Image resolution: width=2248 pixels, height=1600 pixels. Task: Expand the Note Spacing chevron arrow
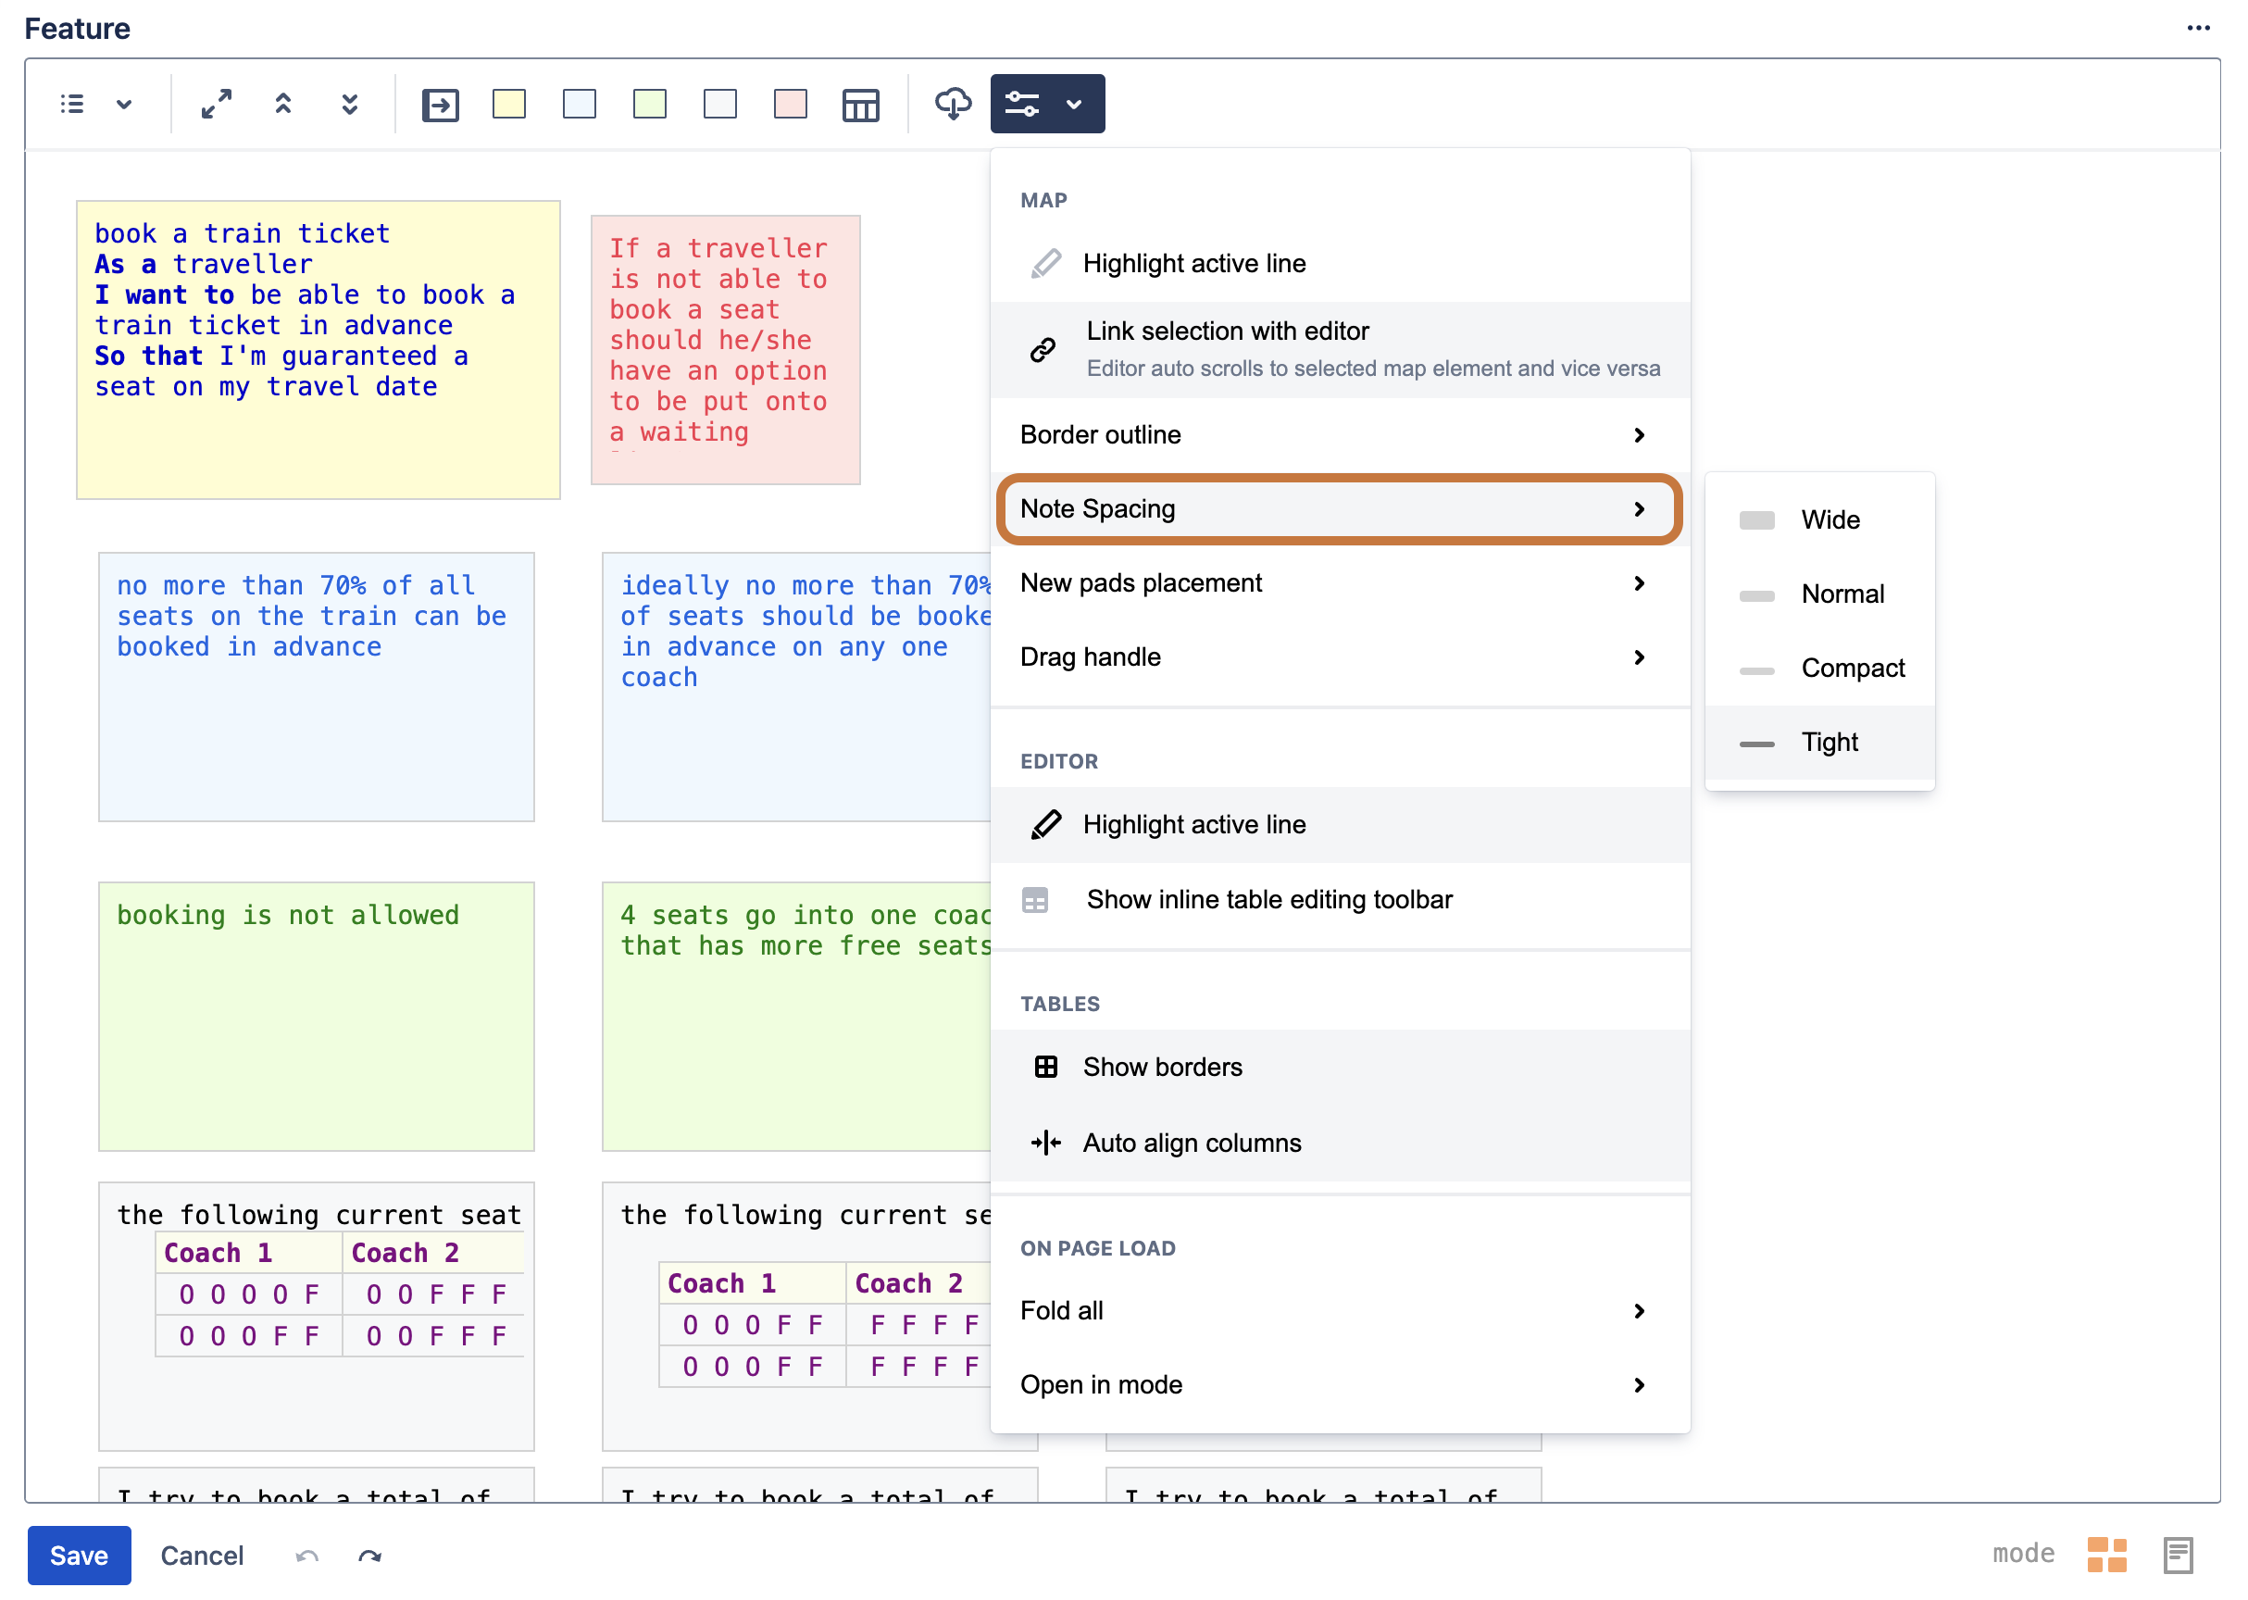coord(1639,509)
